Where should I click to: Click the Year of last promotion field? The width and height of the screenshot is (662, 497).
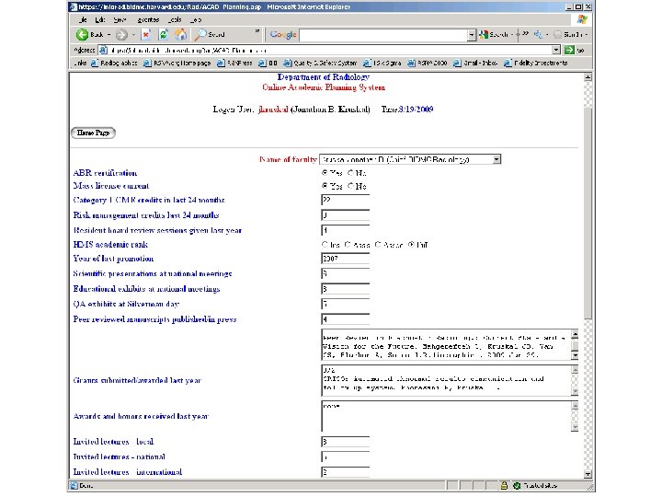point(346,259)
